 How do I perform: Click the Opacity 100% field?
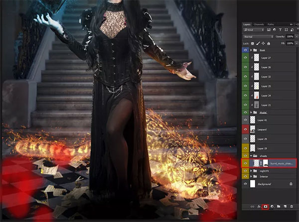click(290, 36)
